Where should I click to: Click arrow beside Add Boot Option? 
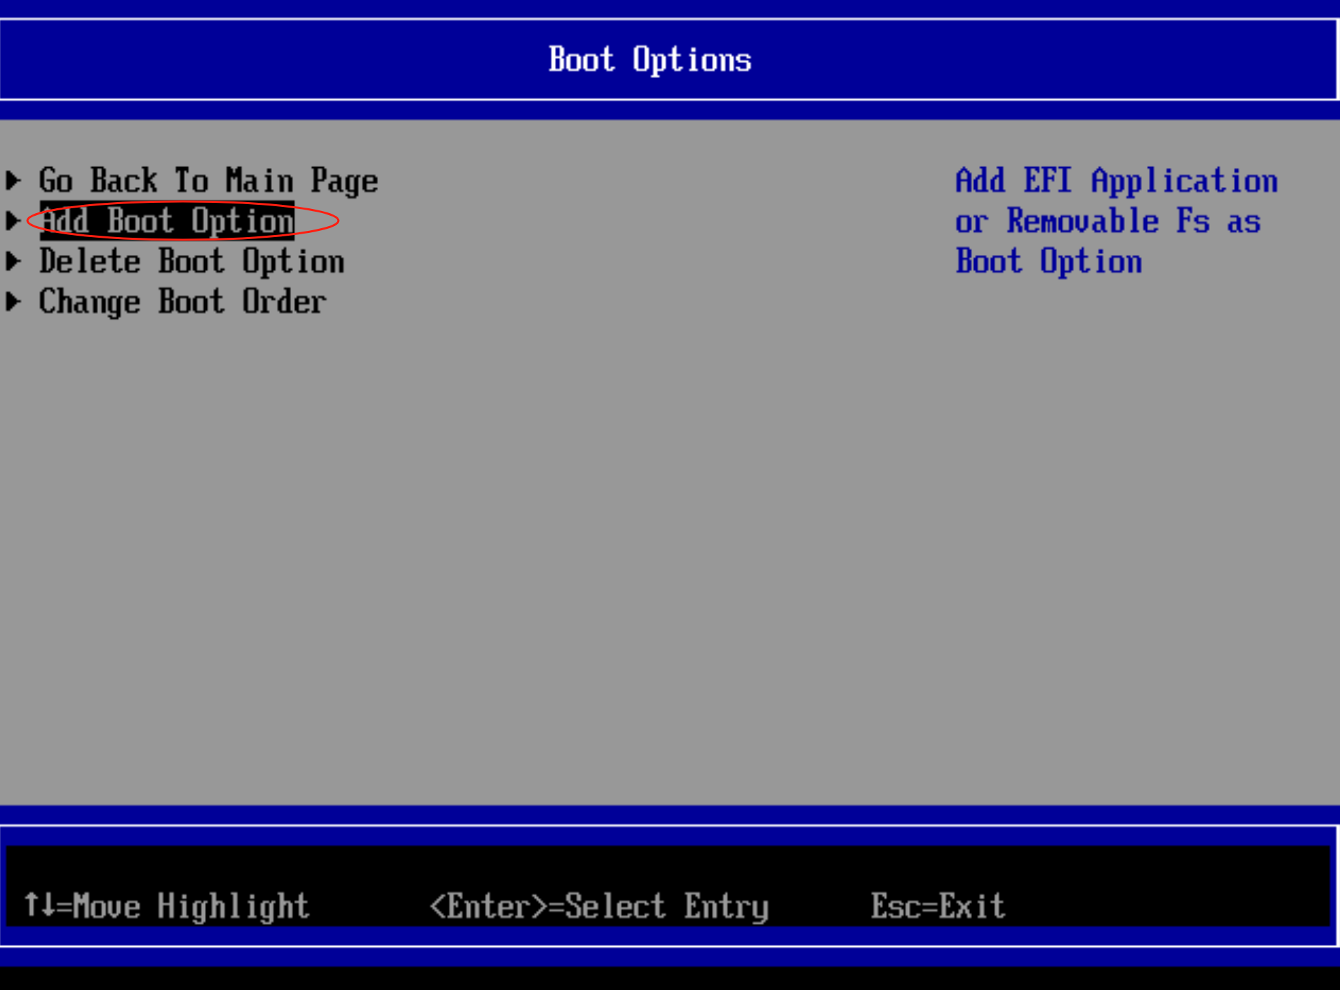click(13, 221)
